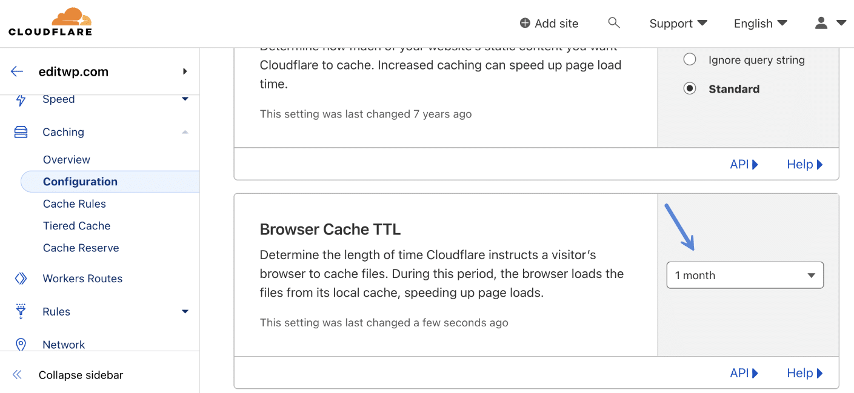The image size is (854, 393).
Task: Open the Tiered Cache page
Action: click(x=76, y=226)
